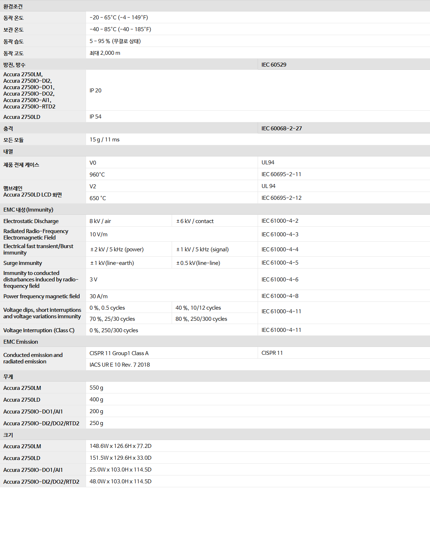Select the '8 kV / air' value
The width and height of the screenshot is (430, 537).
pos(100,221)
